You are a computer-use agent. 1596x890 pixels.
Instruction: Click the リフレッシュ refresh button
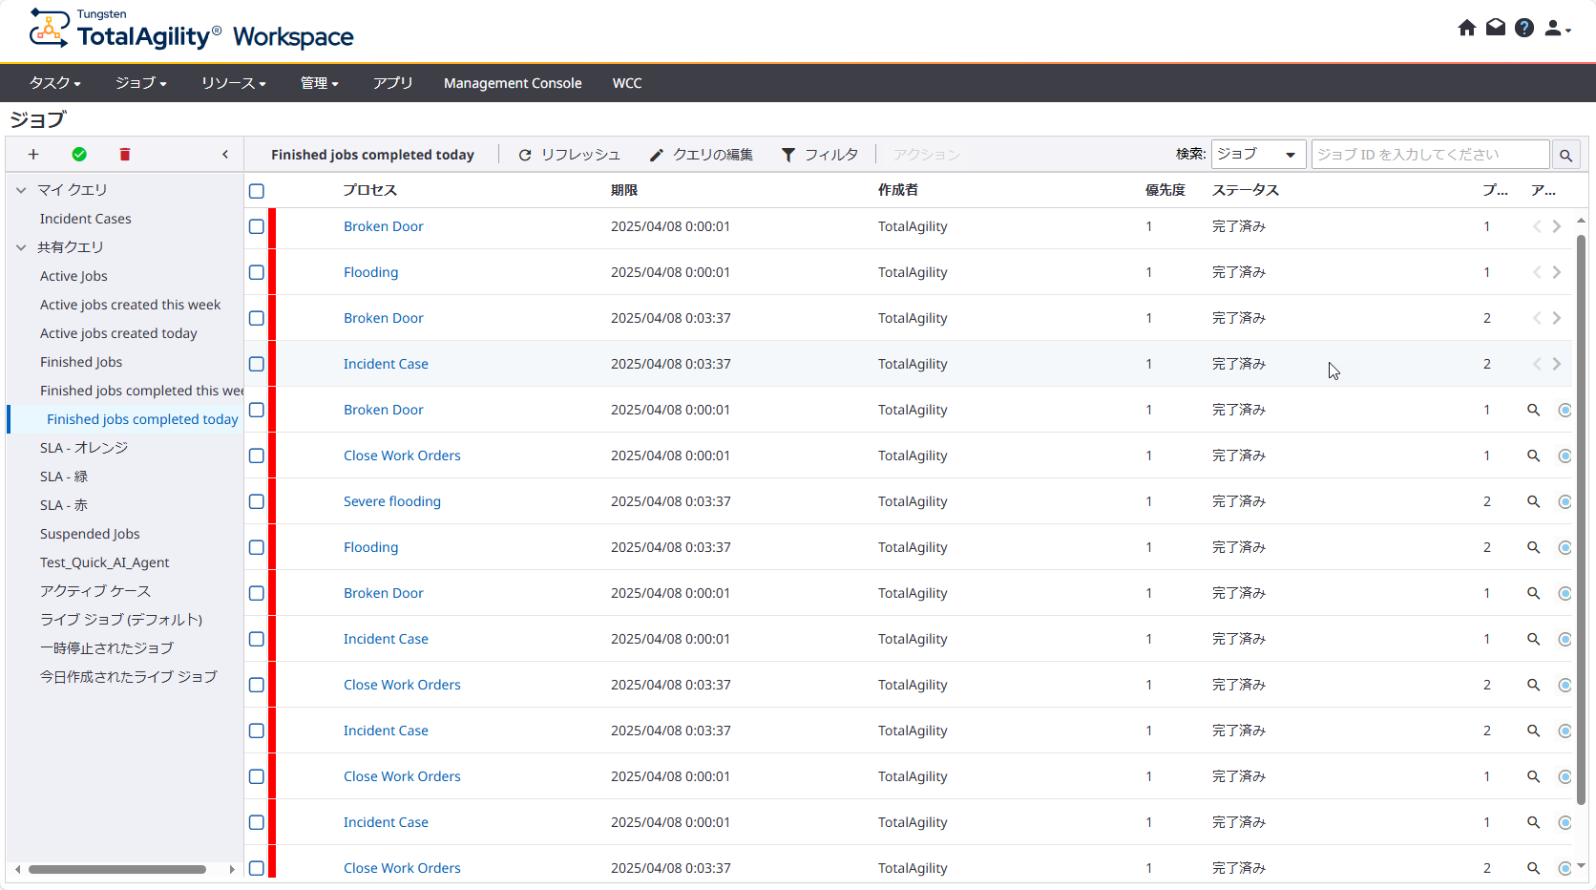[x=569, y=155]
